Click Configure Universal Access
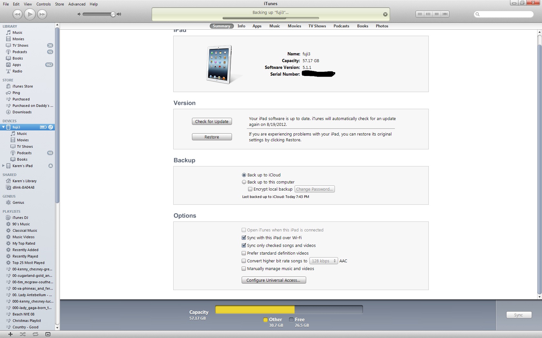The height and width of the screenshot is (338, 542). [274, 280]
